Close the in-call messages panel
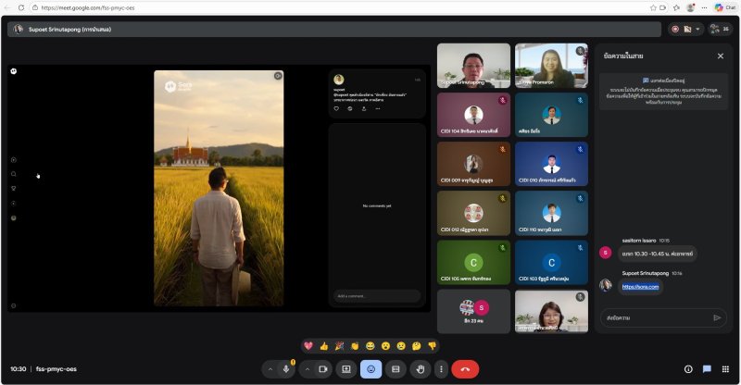 (x=721, y=56)
